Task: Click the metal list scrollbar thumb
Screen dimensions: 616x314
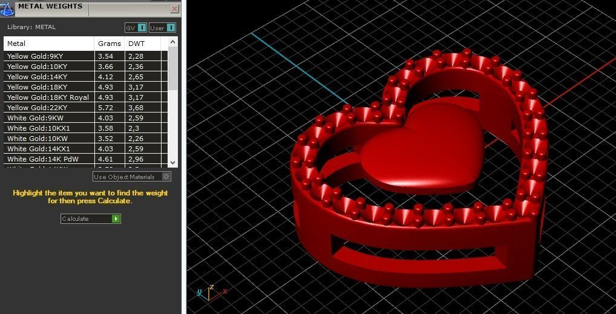Action: click(x=173, y=68)
